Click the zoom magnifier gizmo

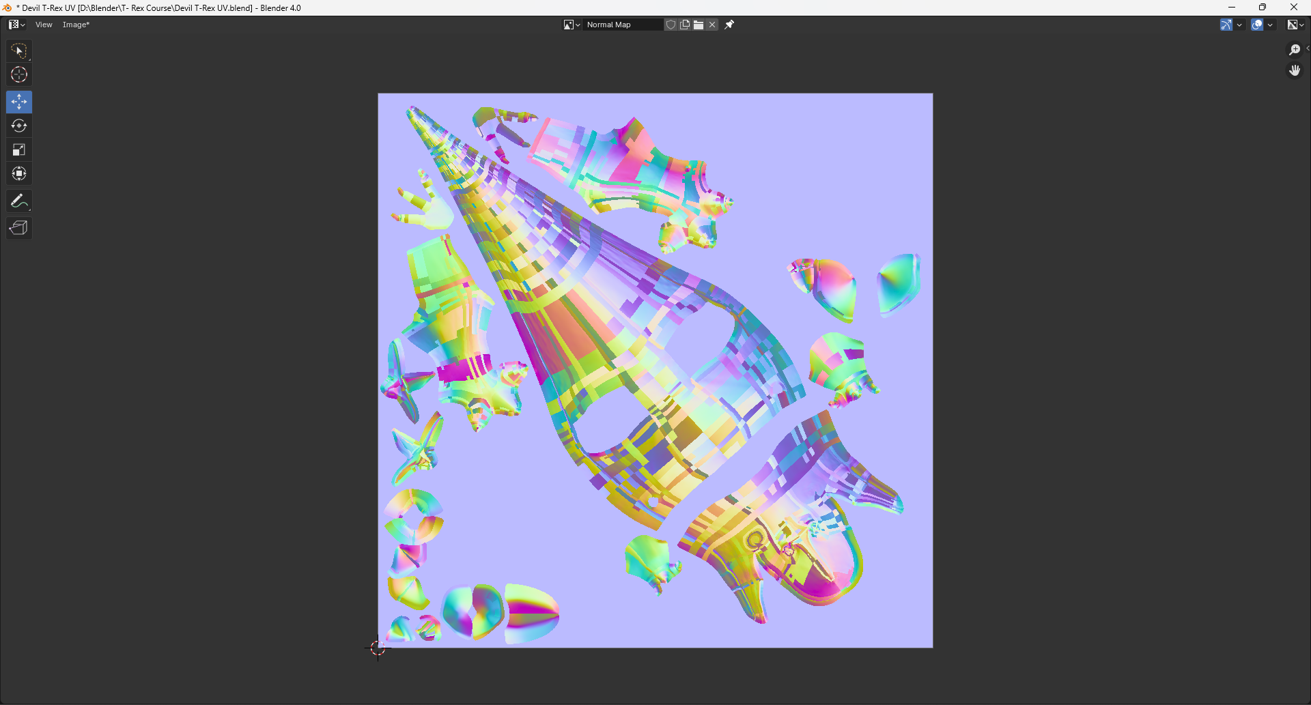pyautogui.click(x=1294, y=50)
